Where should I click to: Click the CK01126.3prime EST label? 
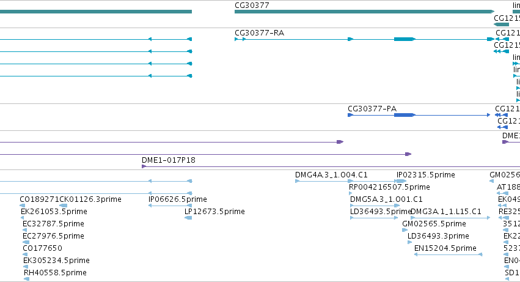[x=90, y=199]
